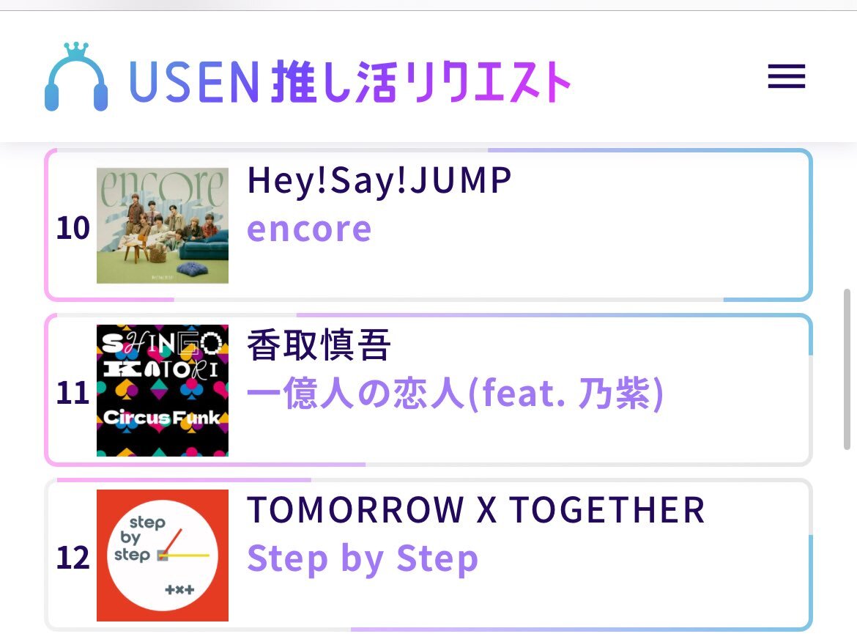Click the header bar's blank area
The width and height of the screenshot is (857, 642).
667,76
